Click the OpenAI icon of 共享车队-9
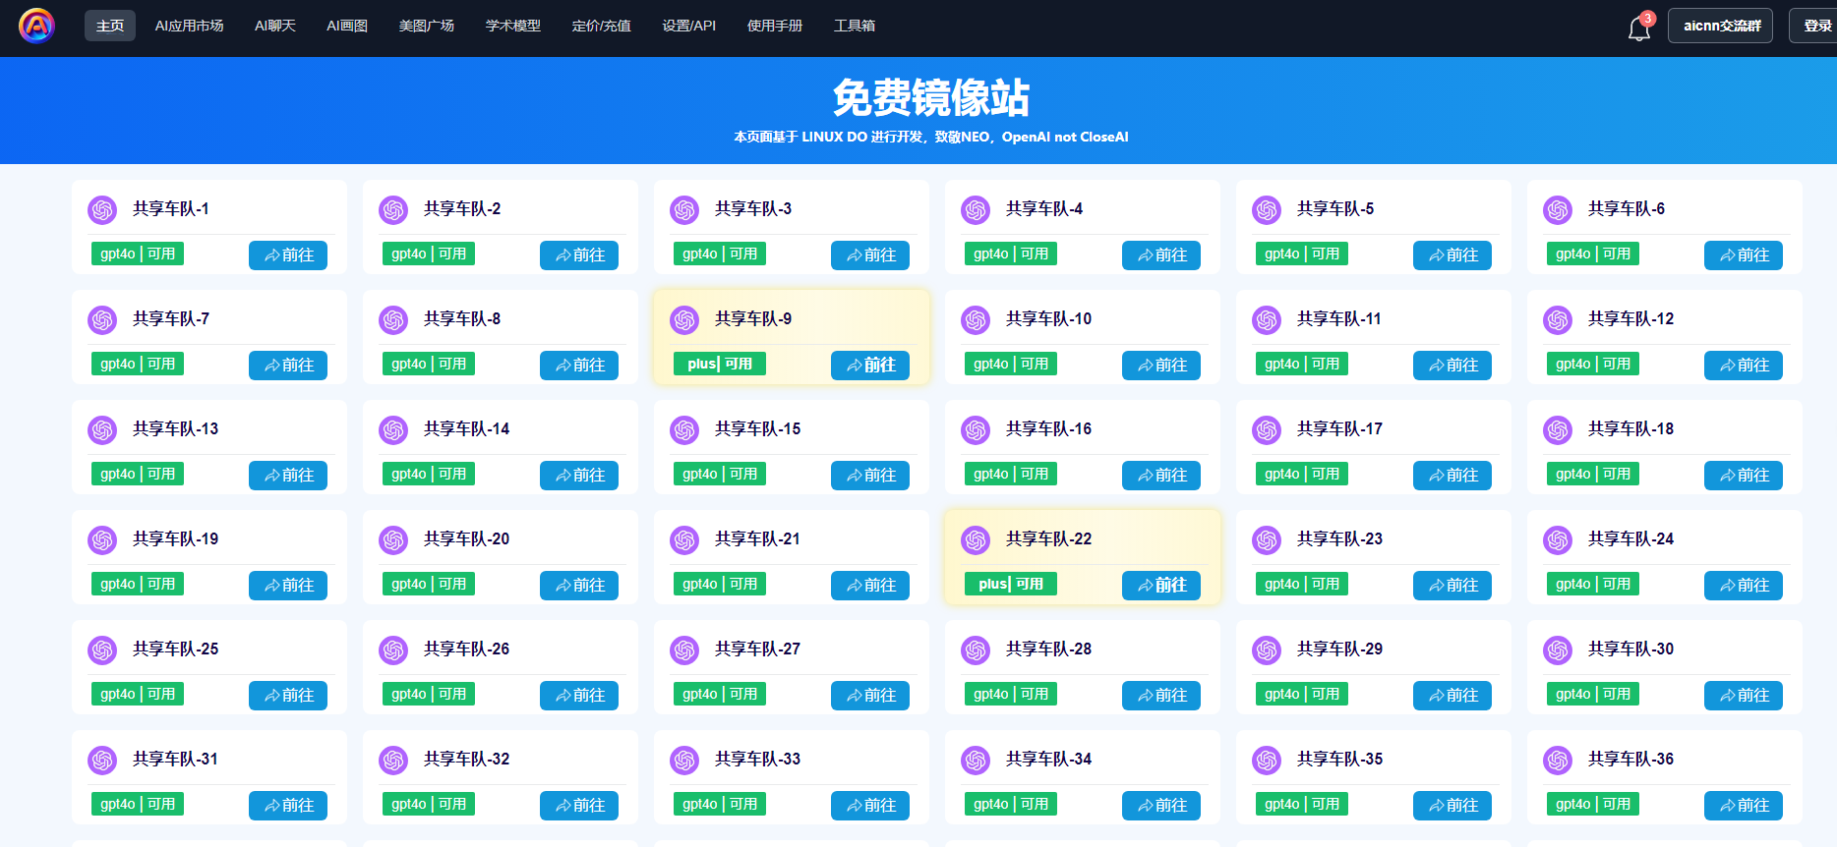The image size is (1837, 847). coord(684,319)
